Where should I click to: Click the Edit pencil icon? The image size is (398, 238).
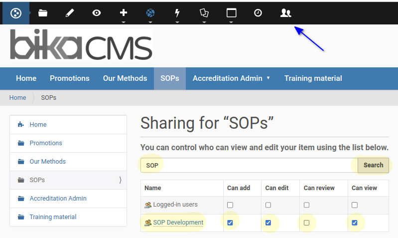click(70, 13)
